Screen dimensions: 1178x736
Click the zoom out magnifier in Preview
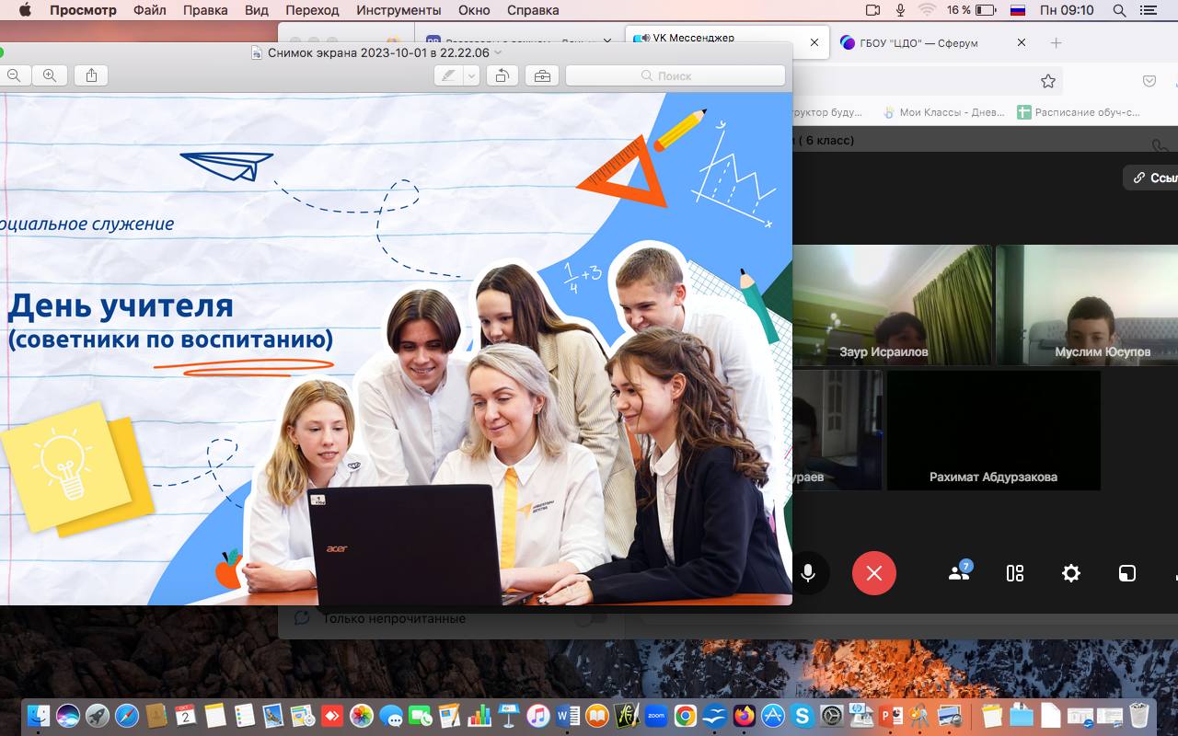click(x=13, y=75)
